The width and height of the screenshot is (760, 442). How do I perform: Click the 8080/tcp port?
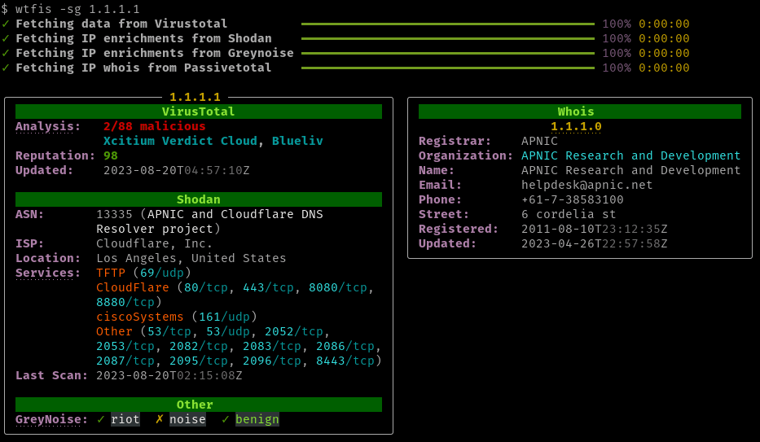pyautogui.click(x=338, y=287)
